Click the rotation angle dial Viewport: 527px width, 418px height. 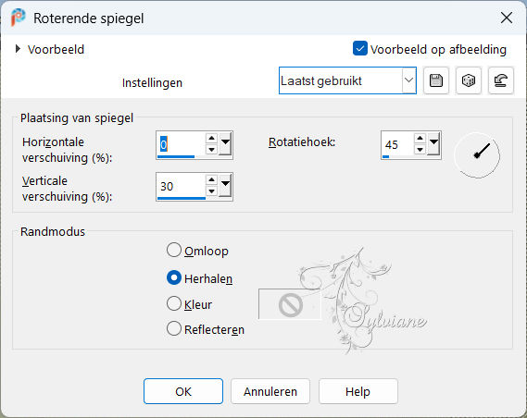pos(477,155)
